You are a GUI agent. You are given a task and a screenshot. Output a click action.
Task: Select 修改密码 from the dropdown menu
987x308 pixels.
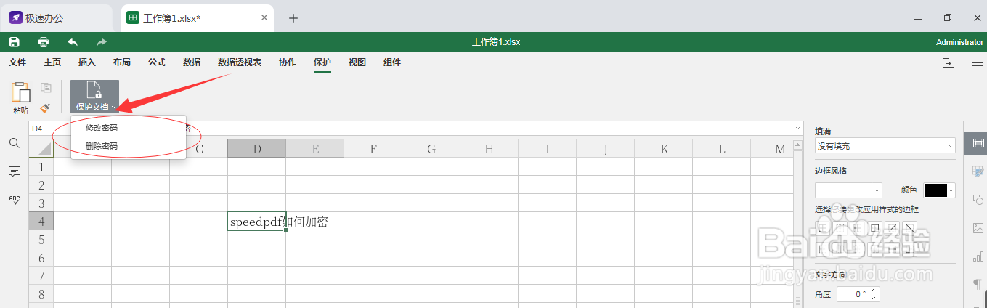(102, 128)
